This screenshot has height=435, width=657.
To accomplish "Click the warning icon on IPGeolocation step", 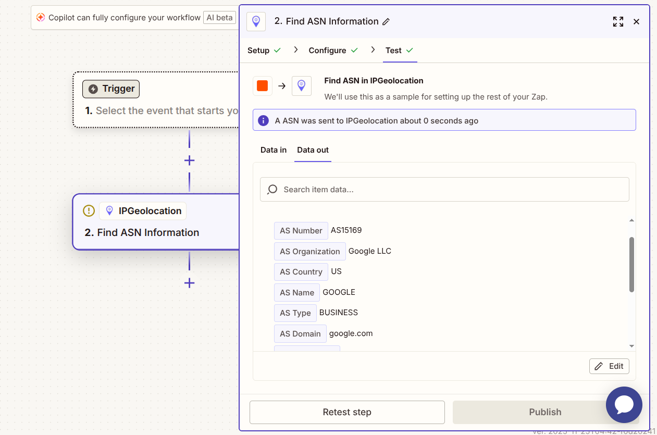I will pos(89,211).
